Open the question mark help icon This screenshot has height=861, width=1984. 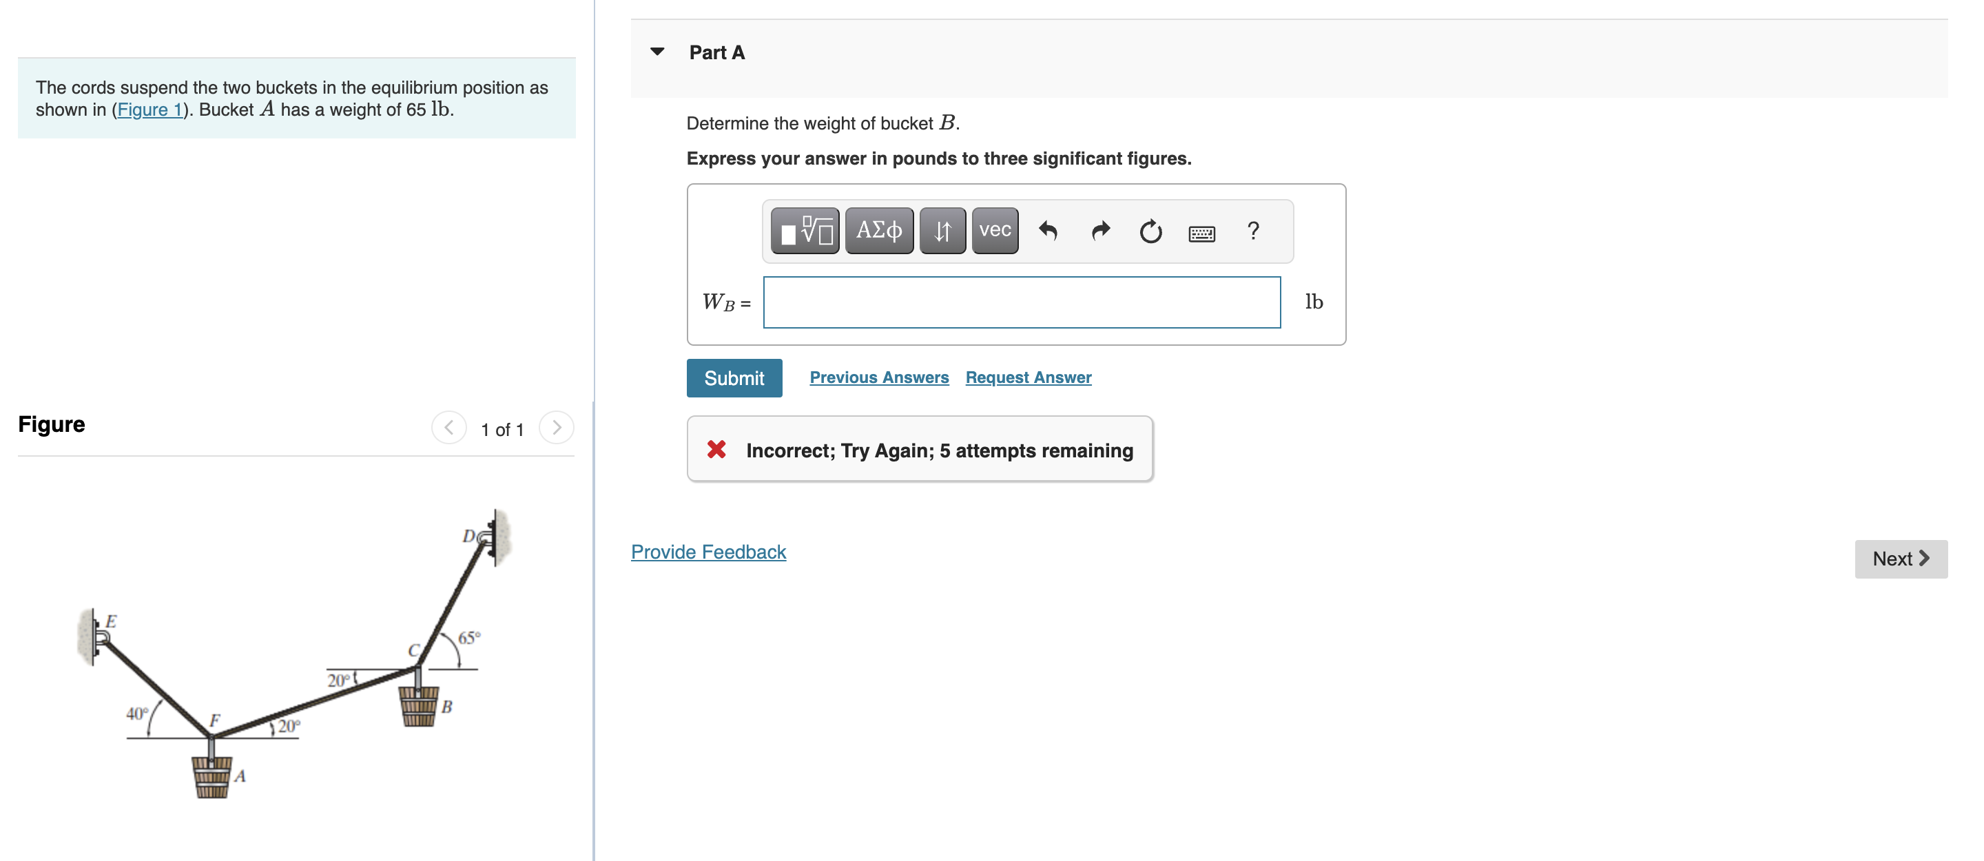1252,230
